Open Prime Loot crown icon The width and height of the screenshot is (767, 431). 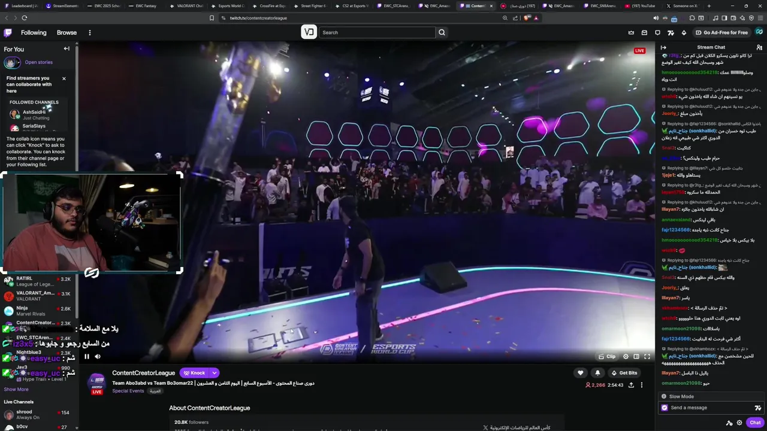click(x=631, y=32)
